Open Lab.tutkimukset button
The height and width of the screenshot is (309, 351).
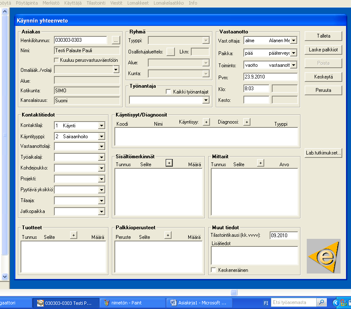coord(323,153)
